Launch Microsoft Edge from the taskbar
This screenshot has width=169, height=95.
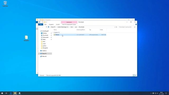[11, 93]
